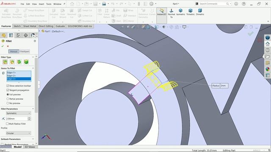
Task: Choose variable size fillet type
Action: point(12,62)
